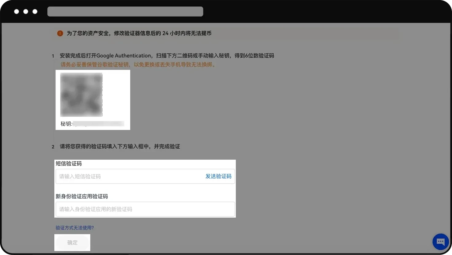Click the blurred QR code image
Image resolution: width=452 pixels, height=255 pixels.
pos(81,95)
